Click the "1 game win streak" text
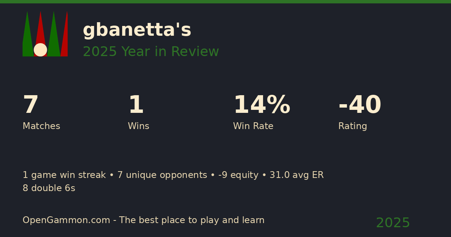The height and width of the screenshot is (237, 451). (64, 175)
